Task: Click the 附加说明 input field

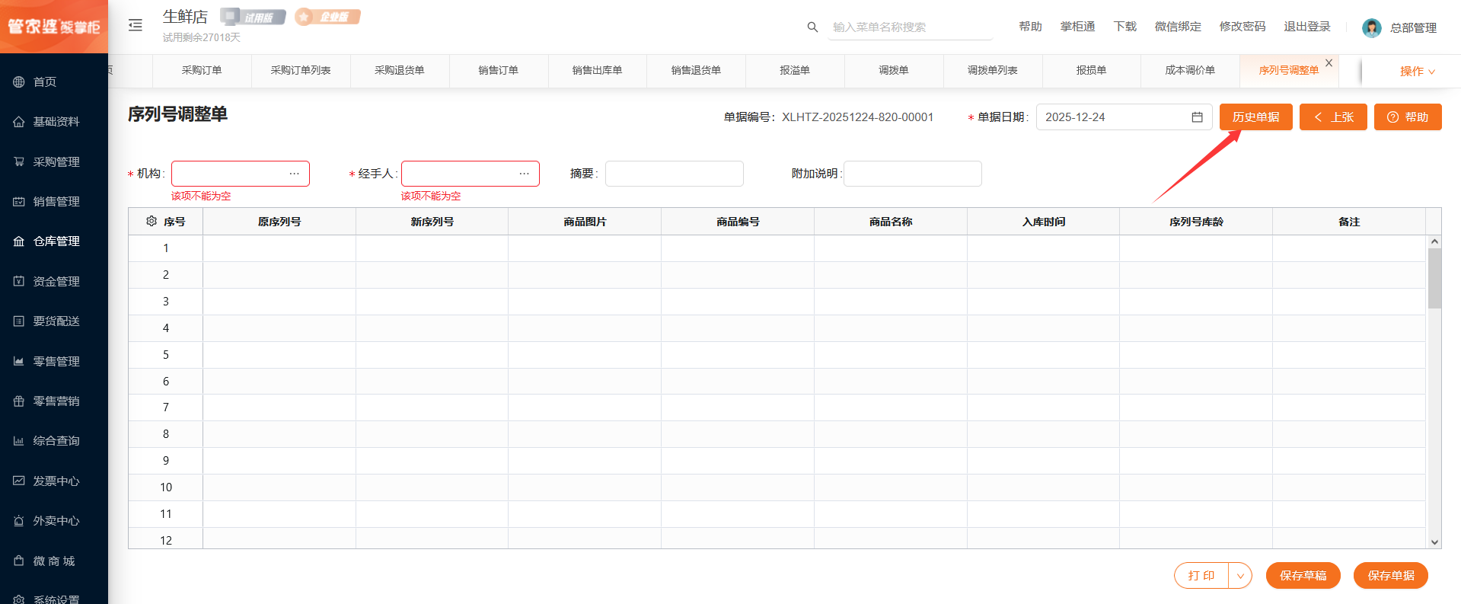Action: tap(913, 174)
